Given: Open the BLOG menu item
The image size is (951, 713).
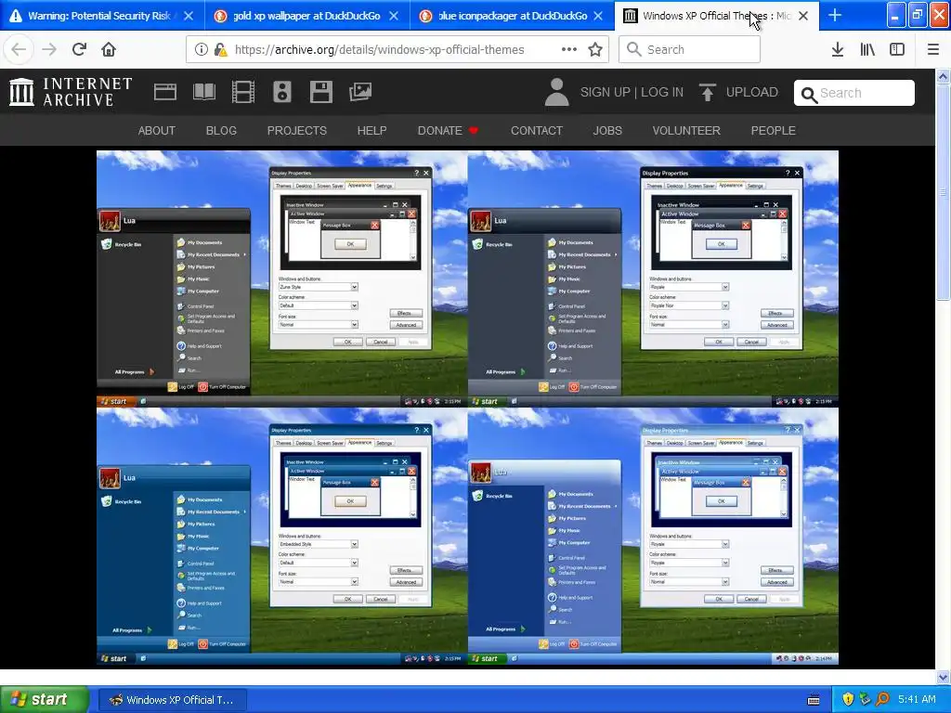Looking at the screenshot, I should pos(221,130).
